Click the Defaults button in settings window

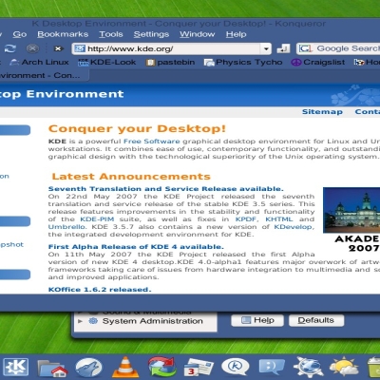pos(316,320)
